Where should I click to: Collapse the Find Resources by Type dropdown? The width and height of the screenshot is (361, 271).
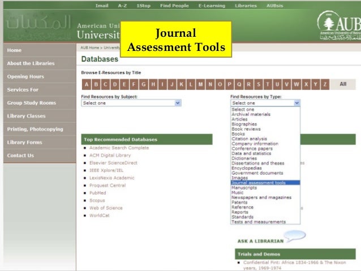[x=265, y=103]
